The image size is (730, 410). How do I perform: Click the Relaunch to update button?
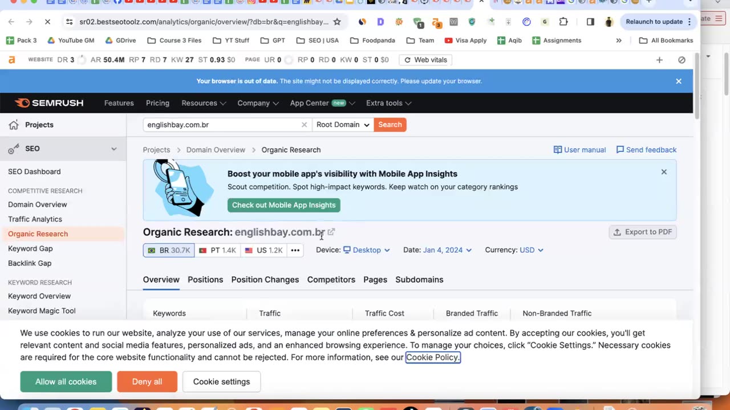(x=654, y=22)
